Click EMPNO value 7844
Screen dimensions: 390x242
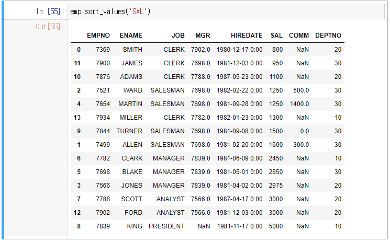click(103, 131)
